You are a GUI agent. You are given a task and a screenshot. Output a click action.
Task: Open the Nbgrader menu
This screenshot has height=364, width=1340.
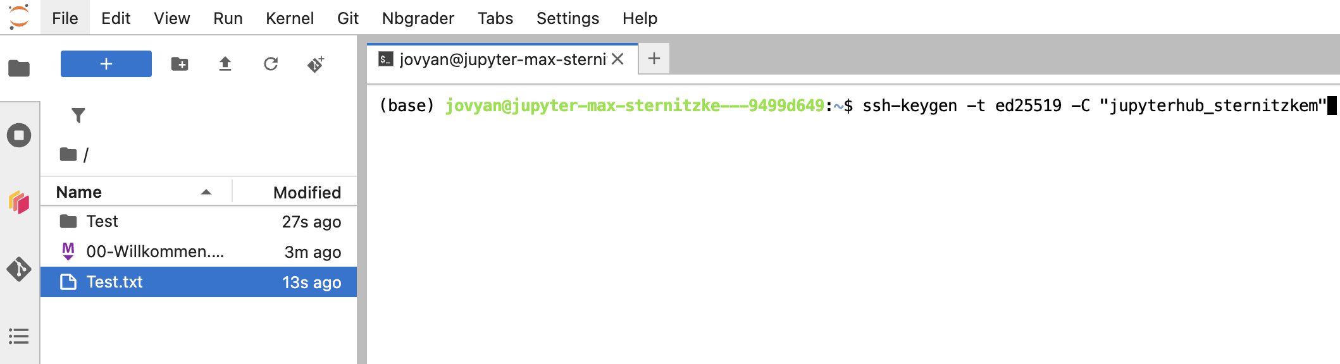coord(418,18)
